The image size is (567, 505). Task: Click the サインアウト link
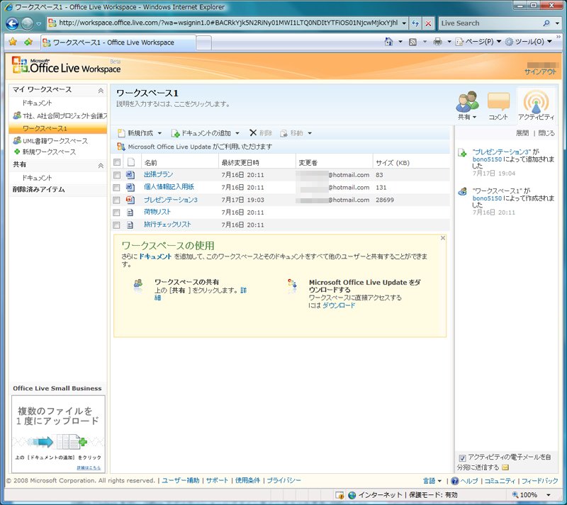[x=540, y=72]
